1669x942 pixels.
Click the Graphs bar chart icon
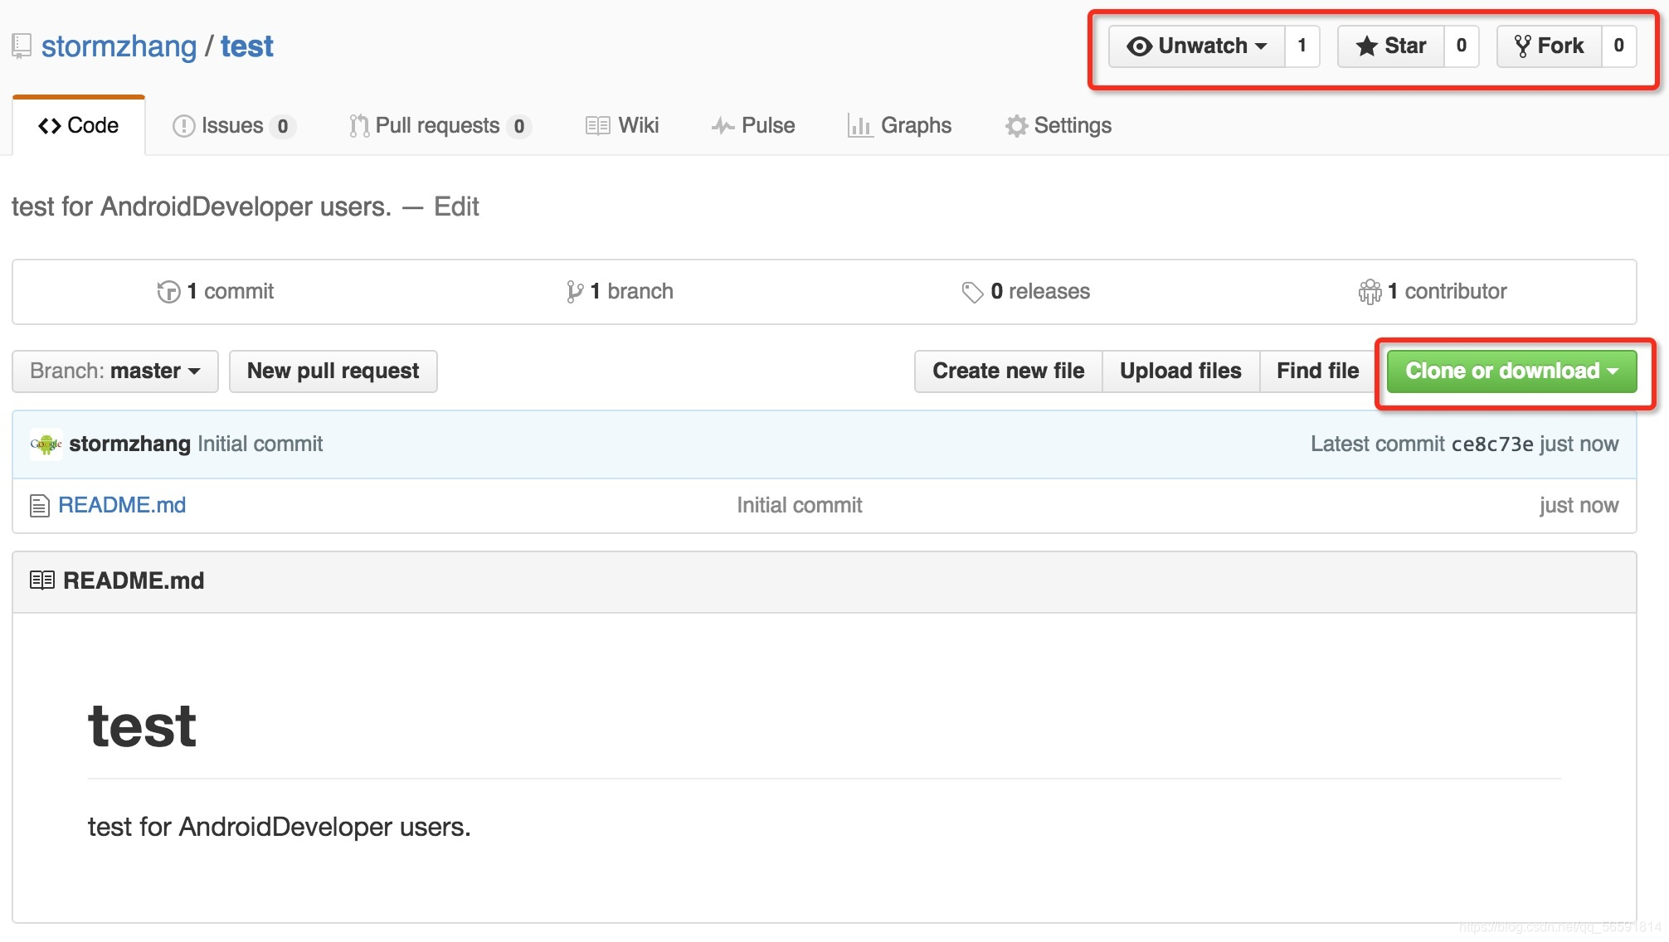click(859, 126)
